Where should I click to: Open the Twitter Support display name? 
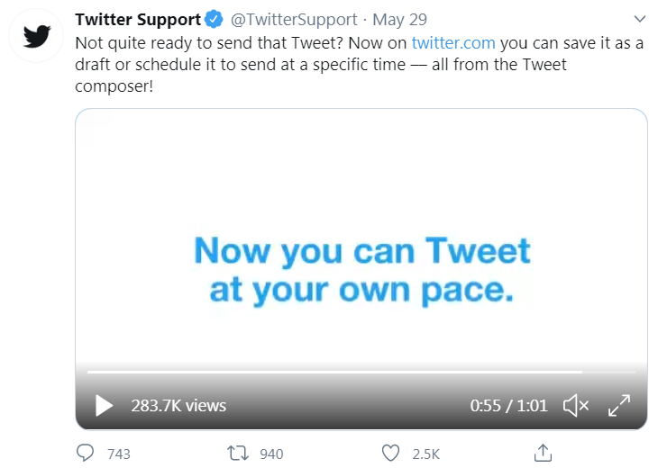coord(138,19)
